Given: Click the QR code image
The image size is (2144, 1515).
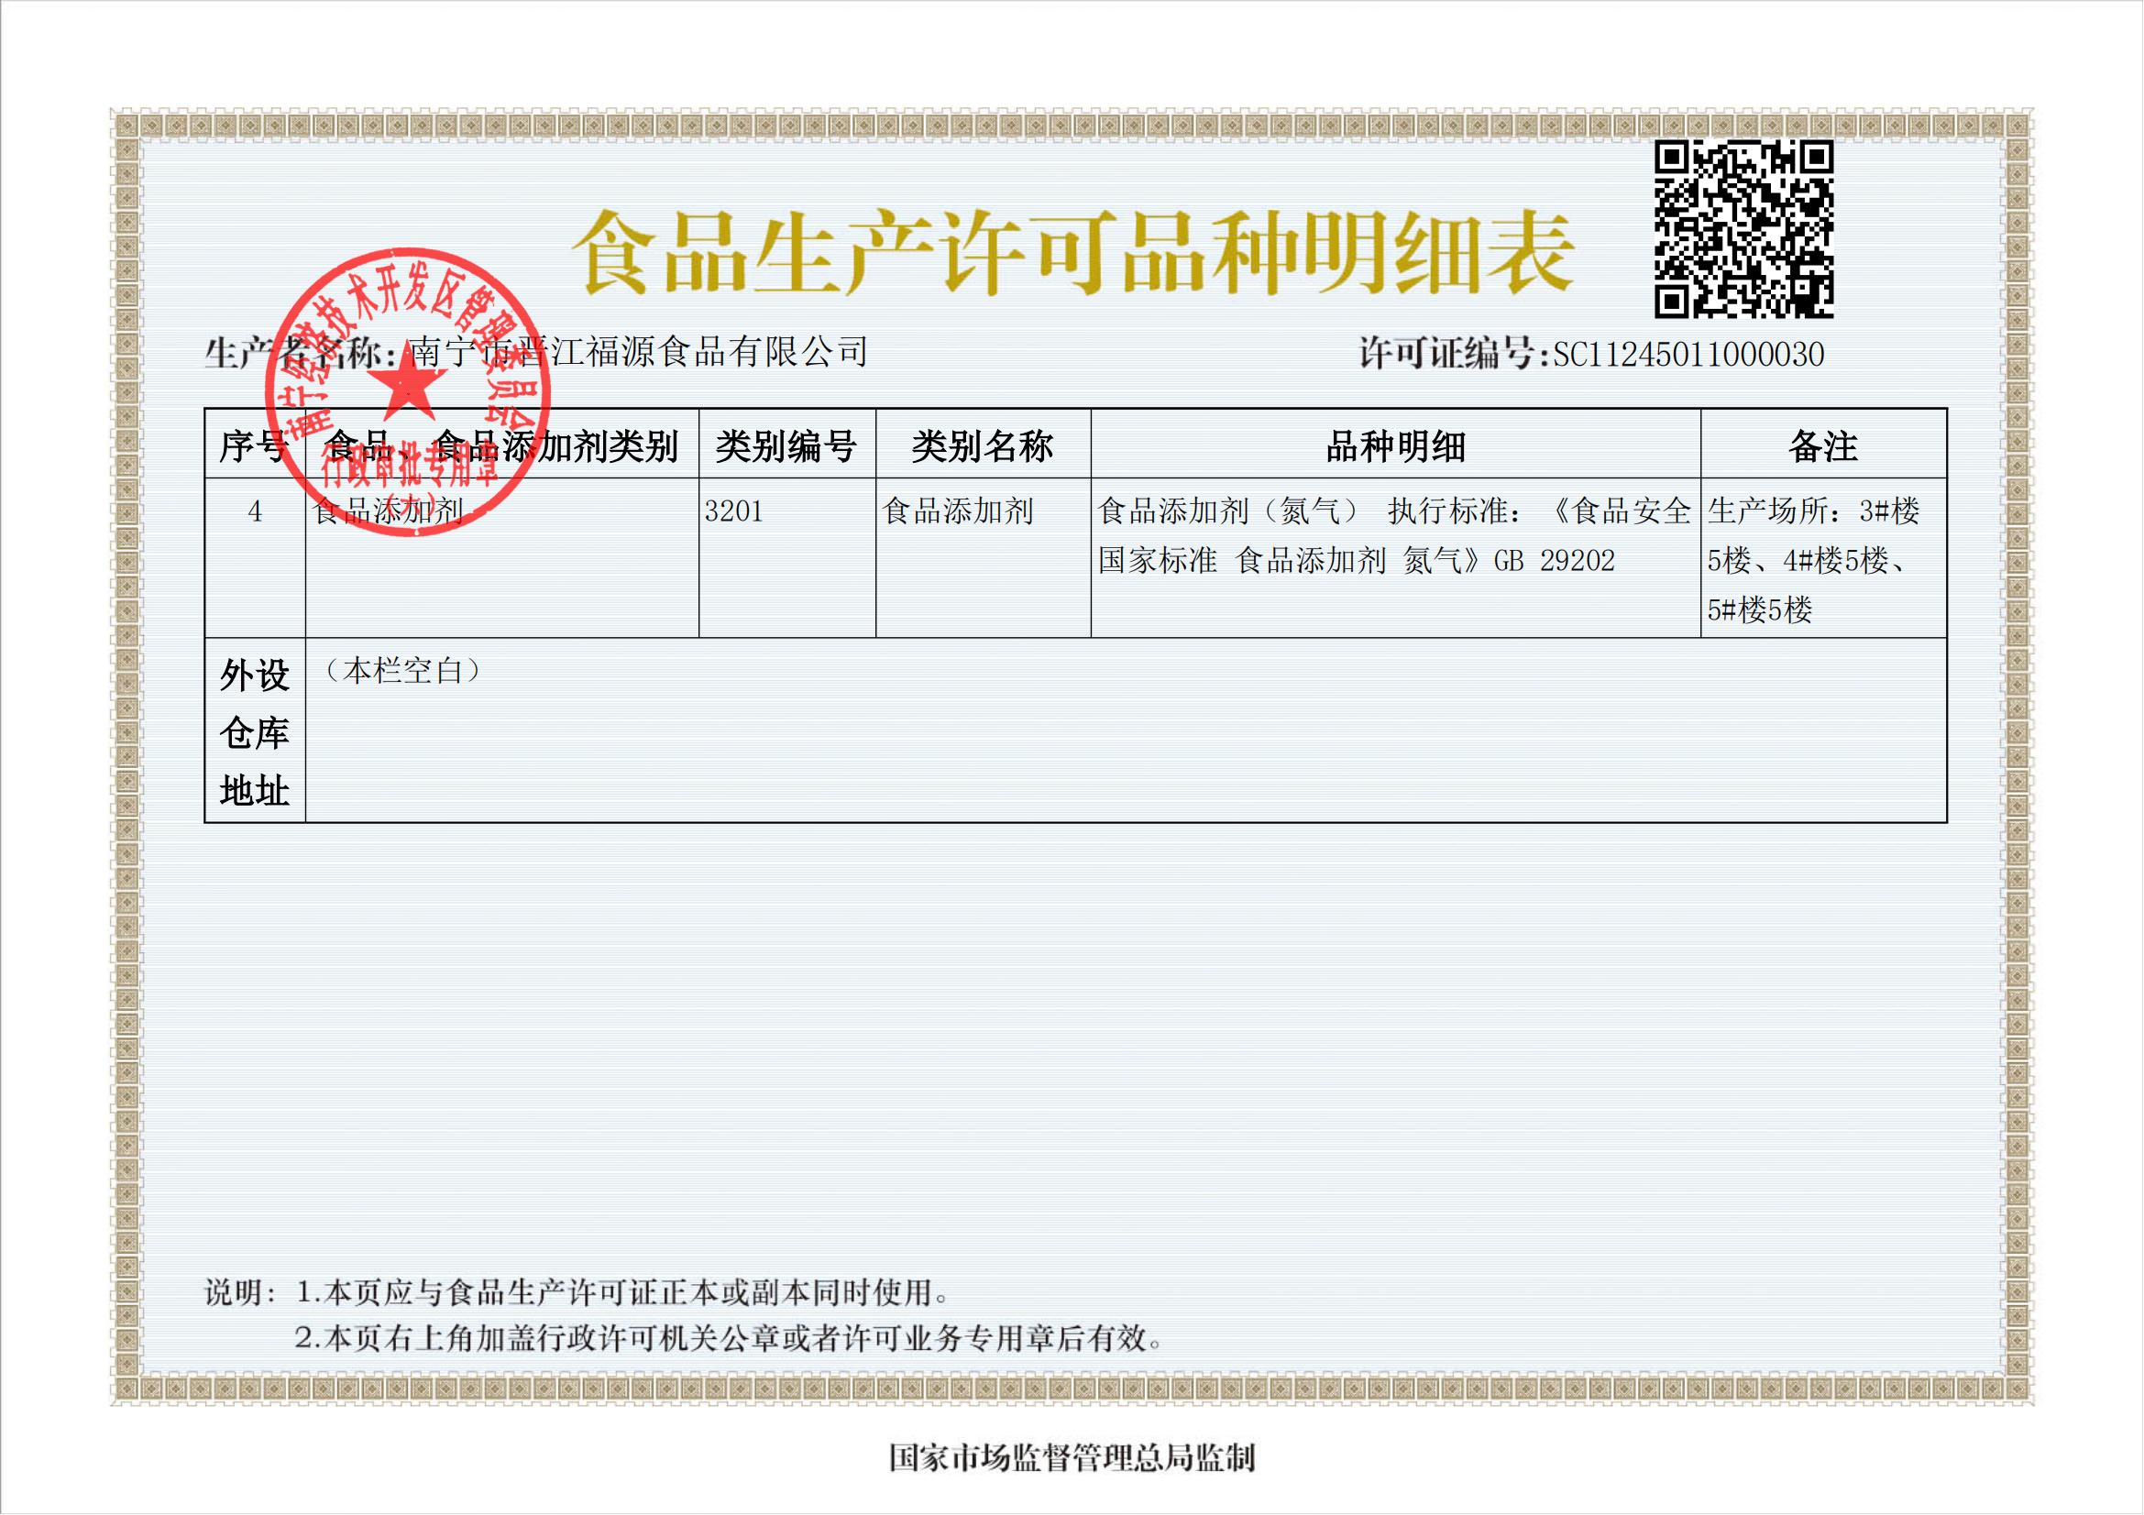Looking at the screenshot, I should point(1743,230).
